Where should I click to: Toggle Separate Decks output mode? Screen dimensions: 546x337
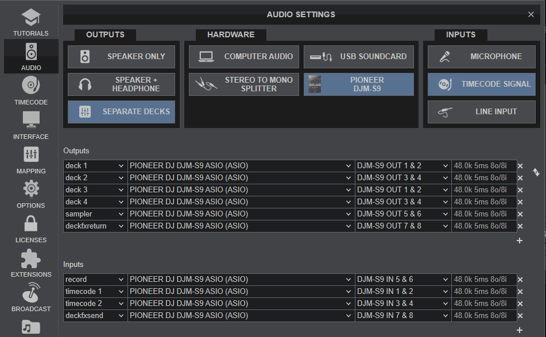tap(121, 112)
